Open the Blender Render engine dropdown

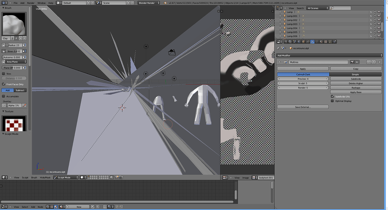coord(149,3)
